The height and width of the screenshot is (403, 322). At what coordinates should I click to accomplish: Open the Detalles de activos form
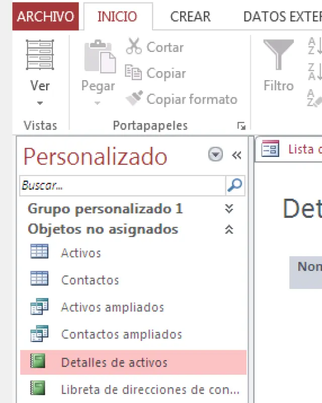114,363
